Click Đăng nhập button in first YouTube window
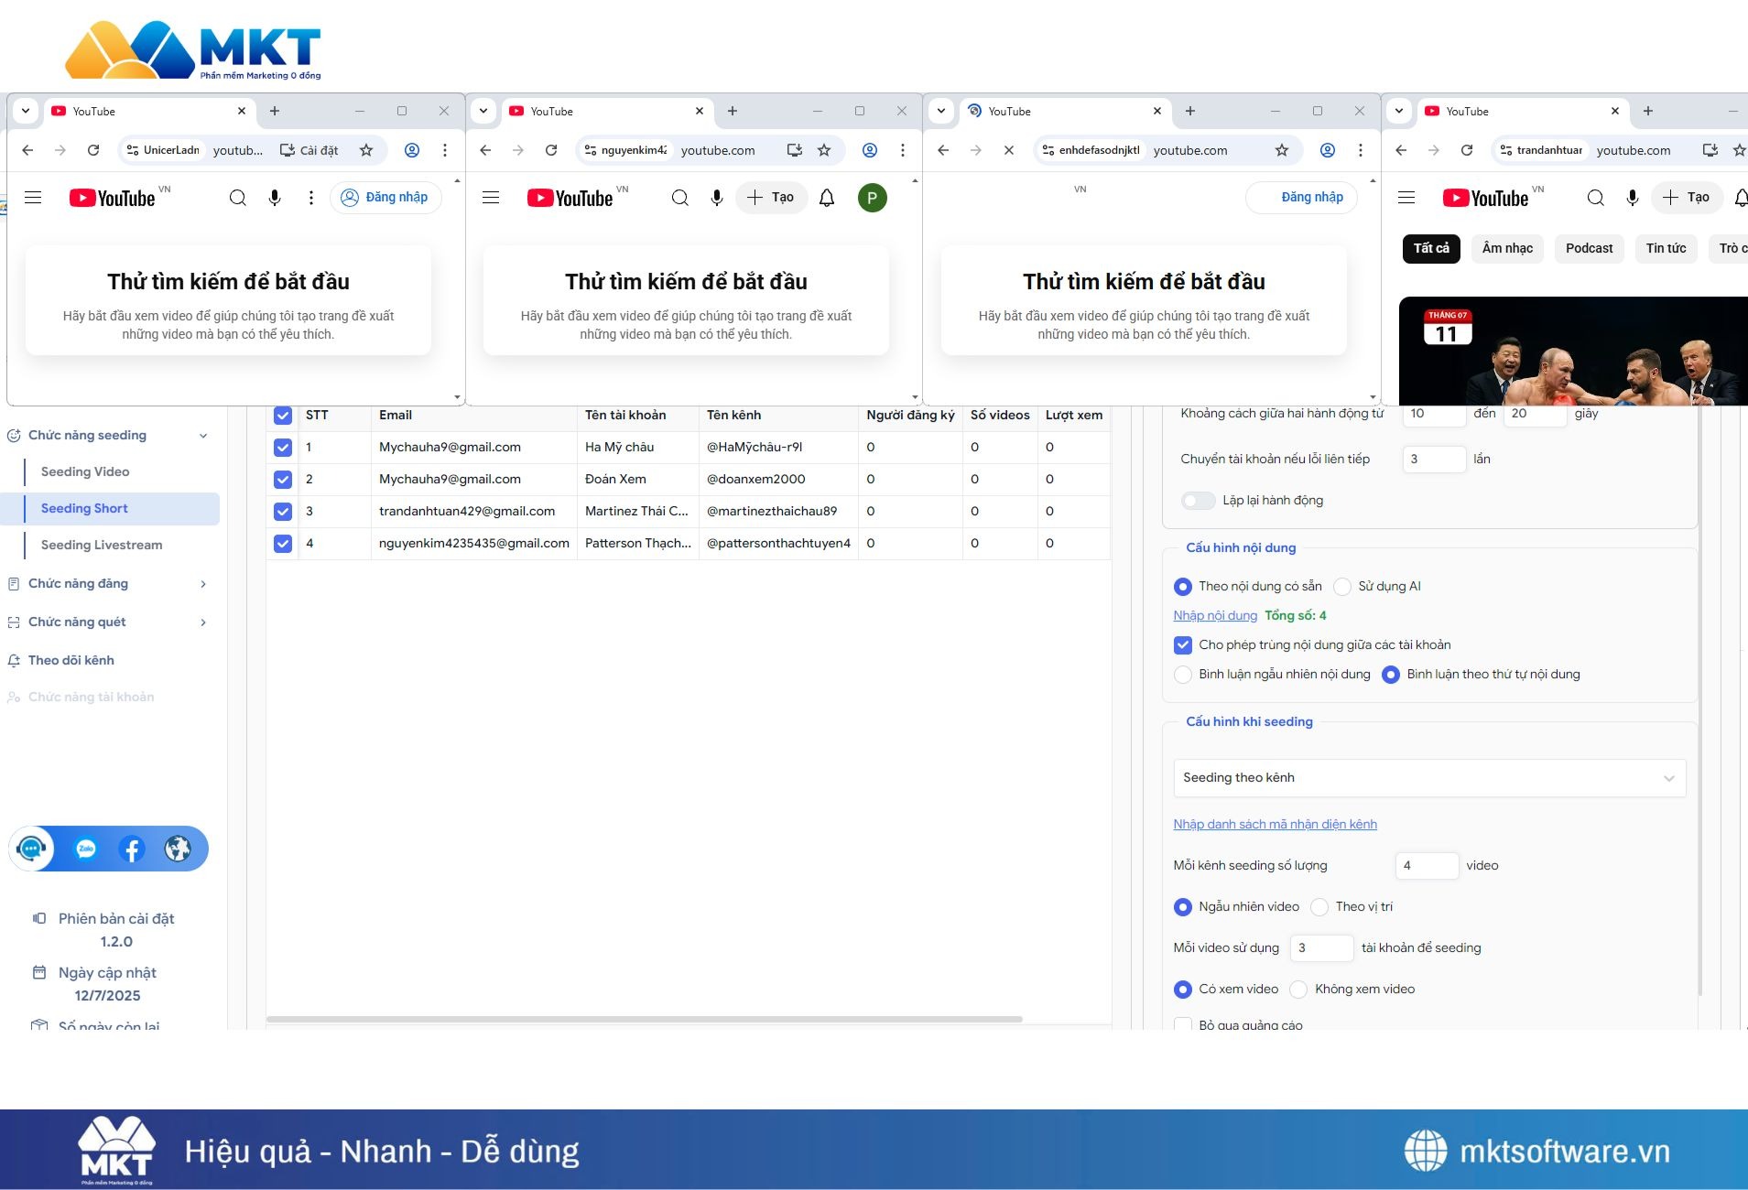 (x=385, y=198)
